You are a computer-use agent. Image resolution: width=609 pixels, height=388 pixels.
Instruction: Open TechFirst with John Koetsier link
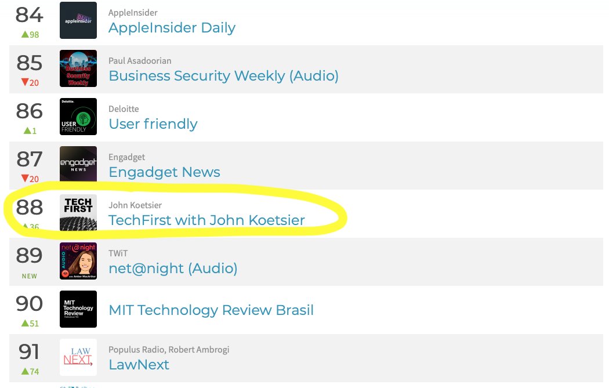tap(206, 220)
